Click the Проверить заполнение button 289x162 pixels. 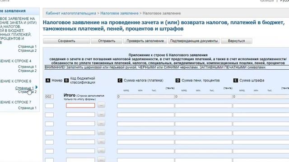click(145, 41)
